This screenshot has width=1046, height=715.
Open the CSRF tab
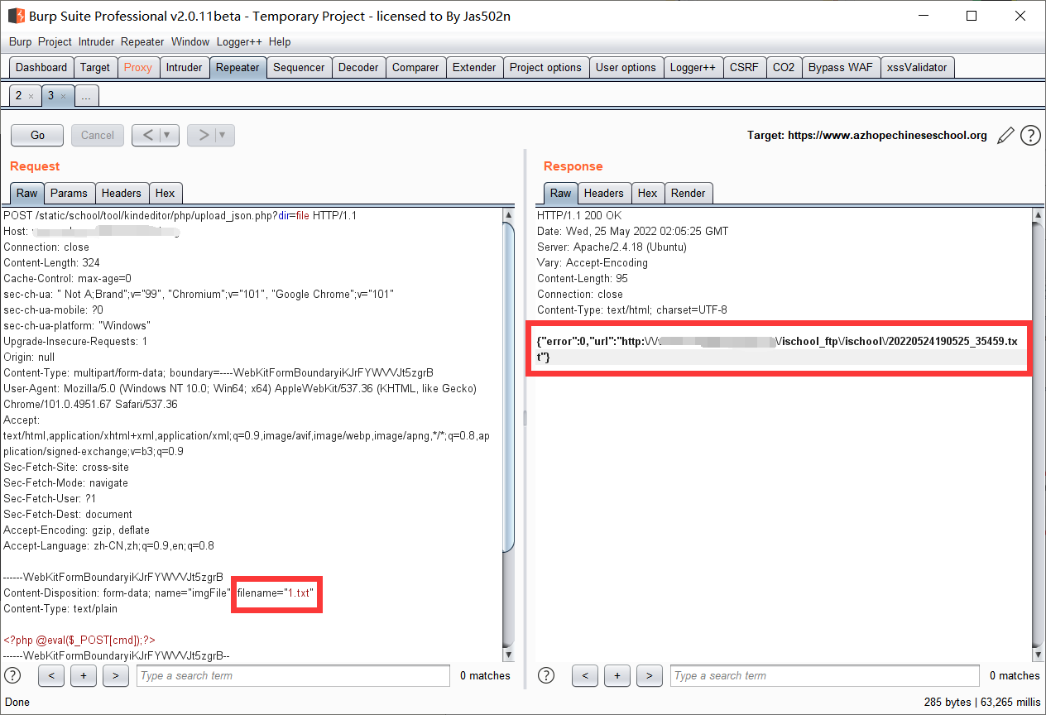(x=744, y=68)
